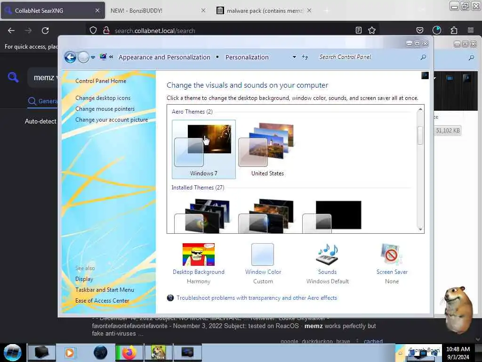Image resolution: width=482 pixels, height=362 pixels.
Task: Open Ease of Access Center
Action: [102, 301]
